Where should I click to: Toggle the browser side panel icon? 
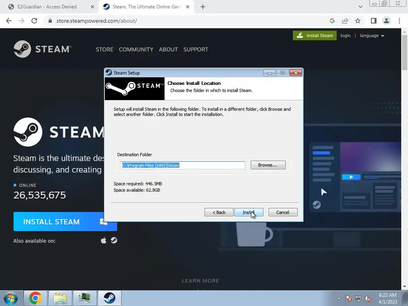pyautogui.click(x=373, y=21)
